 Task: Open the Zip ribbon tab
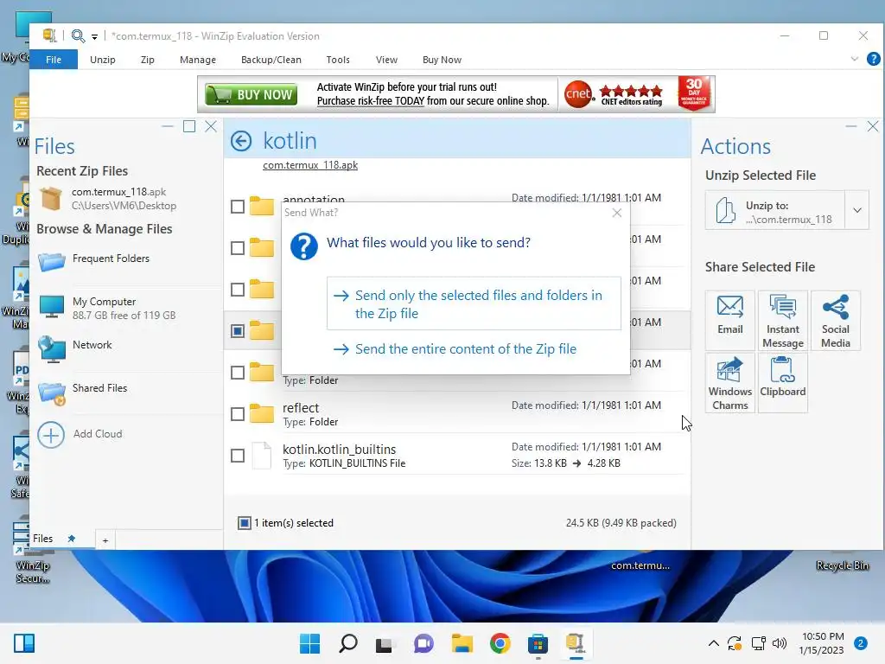147,60
